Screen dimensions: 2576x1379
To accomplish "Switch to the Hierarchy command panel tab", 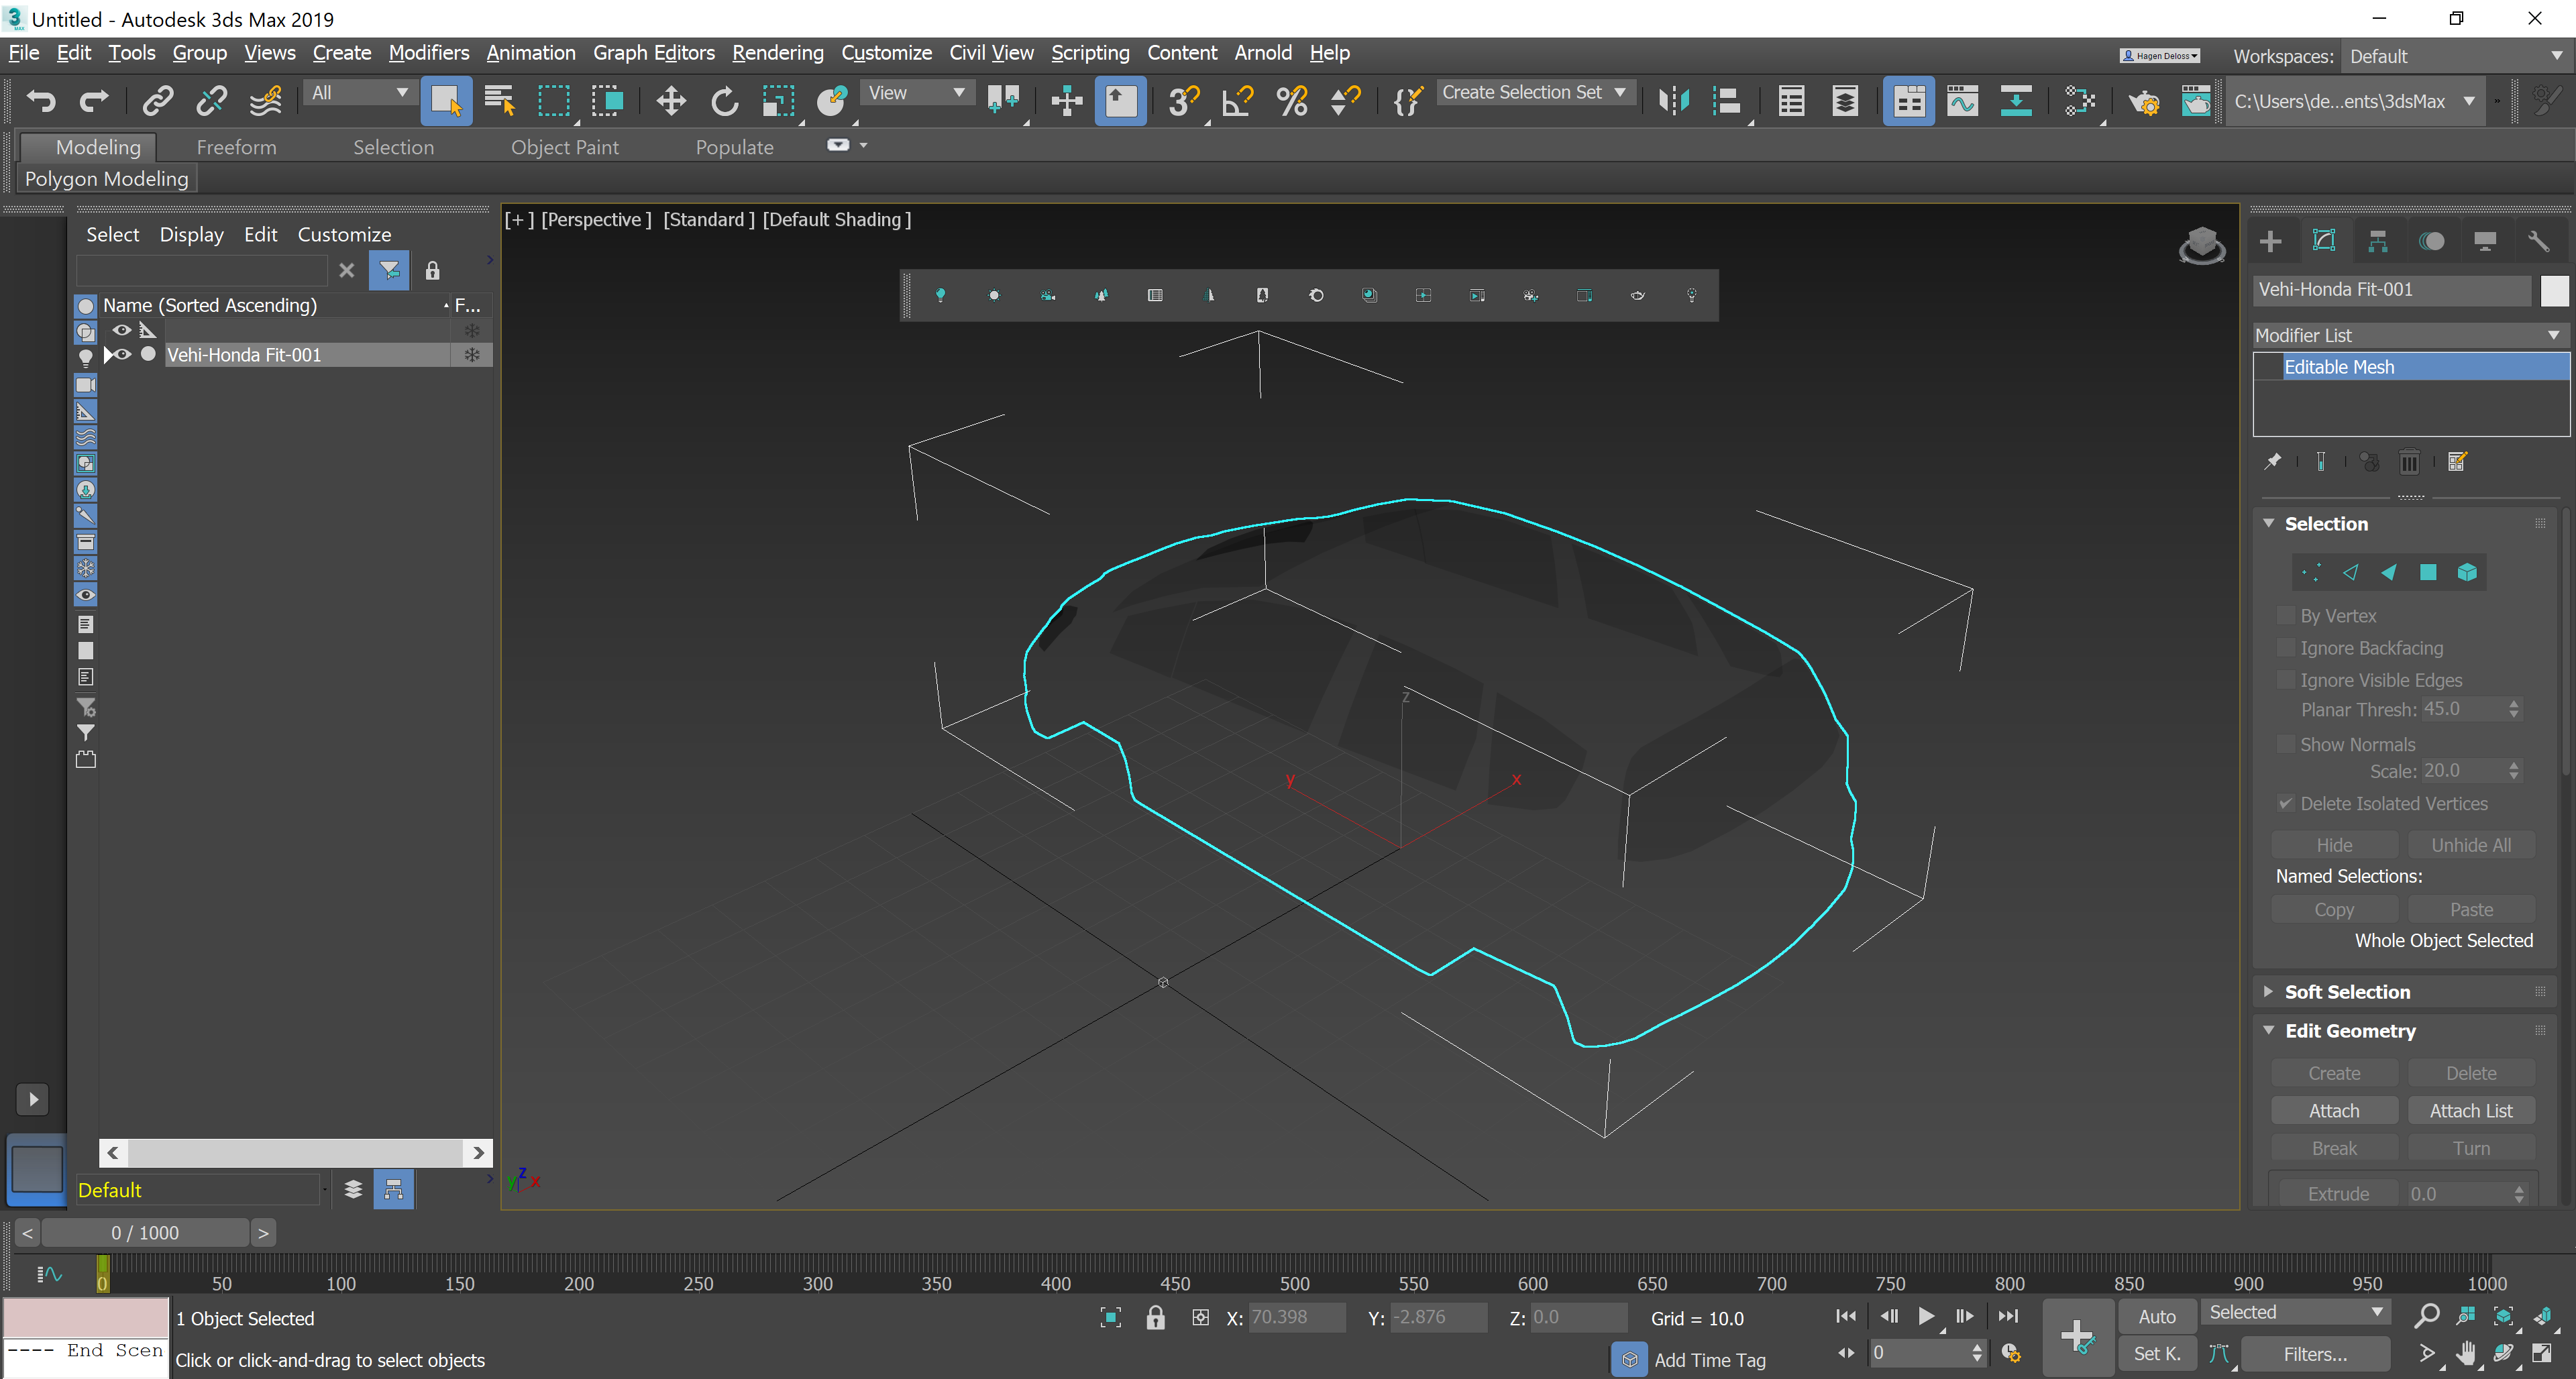I will coord(2378,241).
